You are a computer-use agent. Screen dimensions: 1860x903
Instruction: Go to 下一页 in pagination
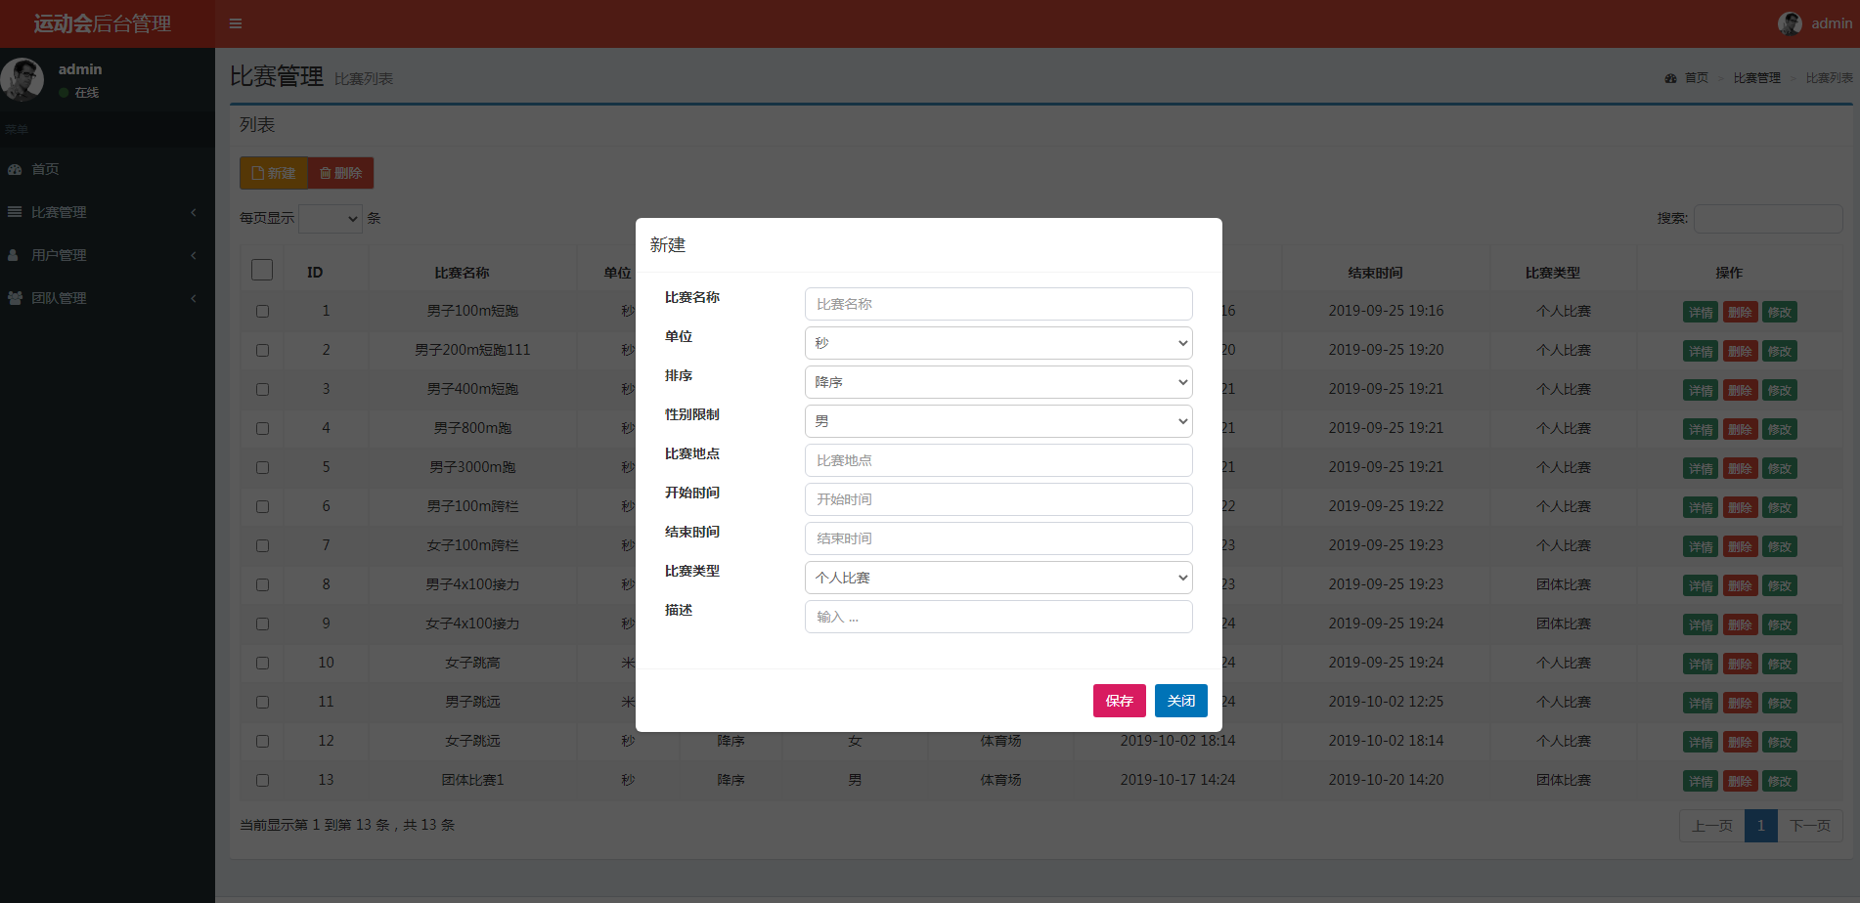click(1810, 826)
